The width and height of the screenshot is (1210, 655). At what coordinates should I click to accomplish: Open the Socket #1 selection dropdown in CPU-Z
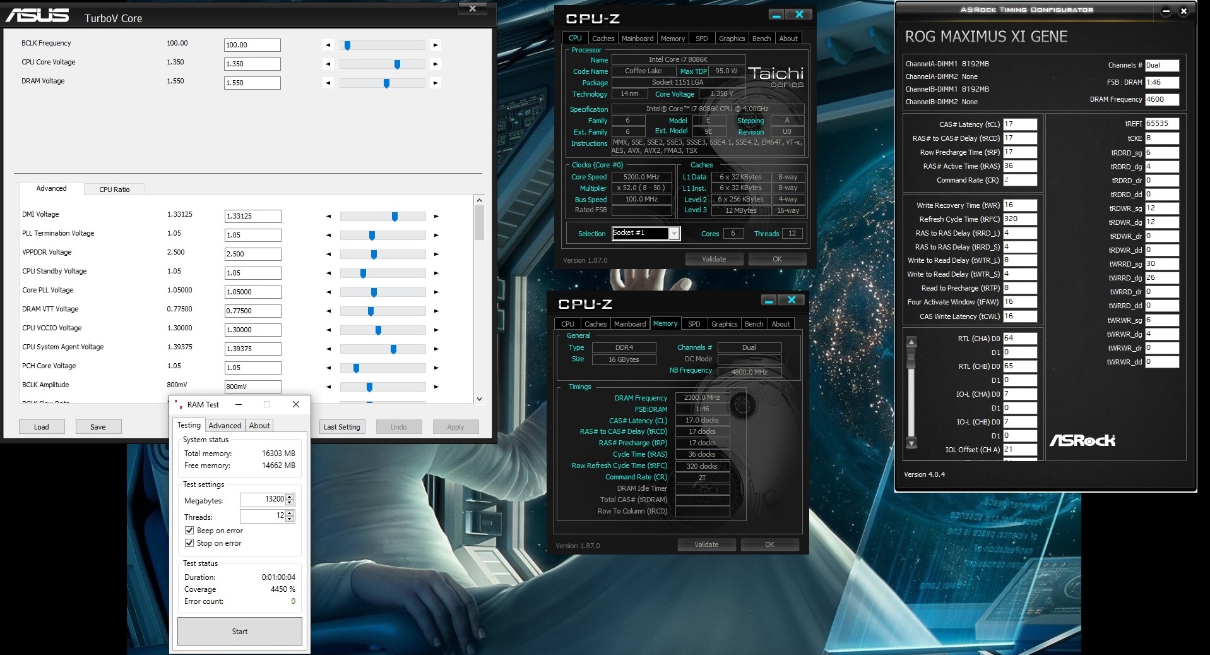pos(674,234)
